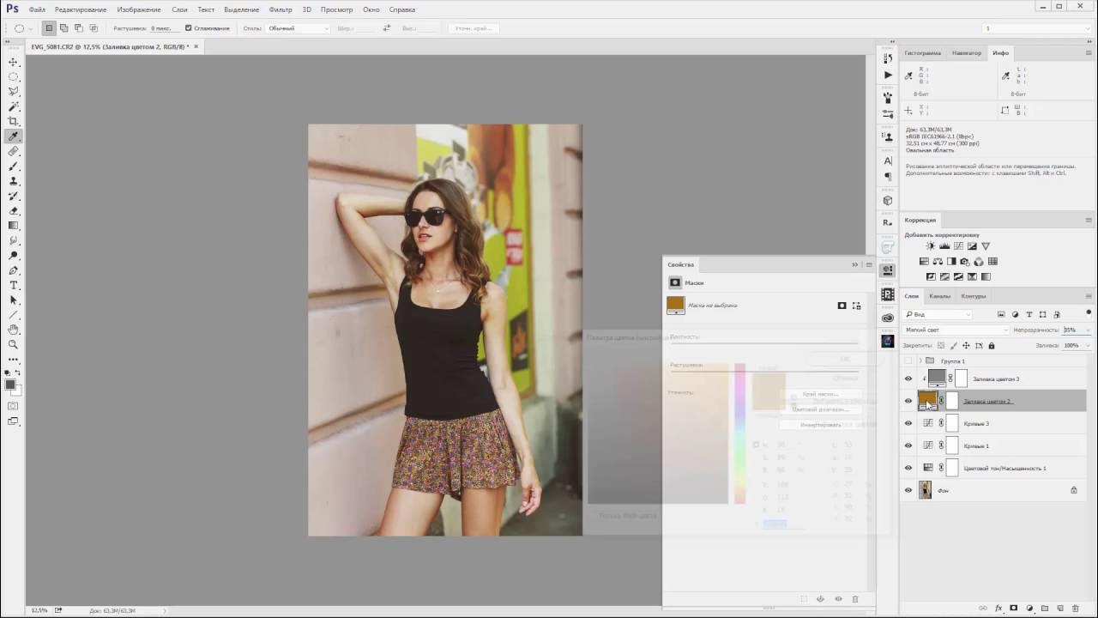Hide the Фон background layer
This screenshot has width=1098, height=618.
pyautogui.click(x=908, y=490)
